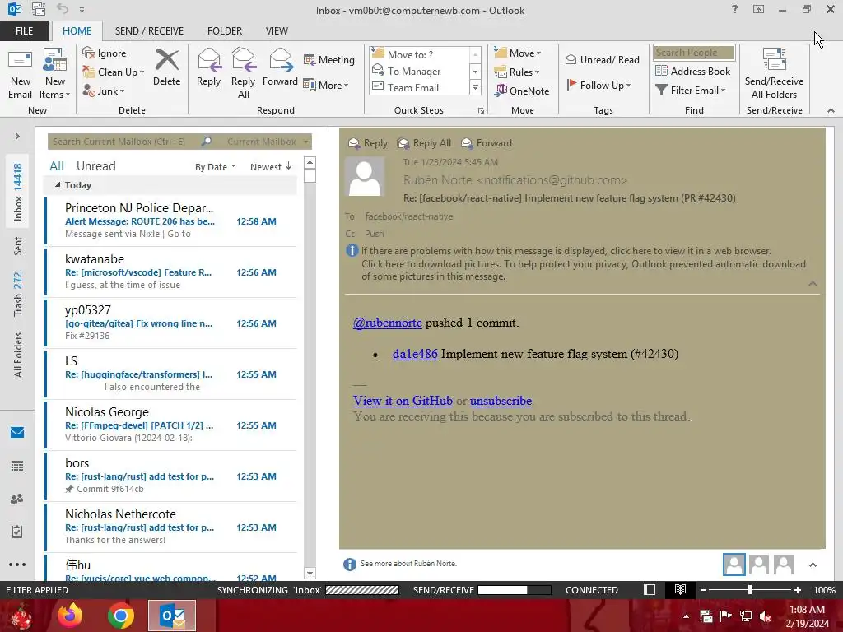Screen dimensions: 843x632
Task: Click the unsubscribe link
Action: pos(501,401)
